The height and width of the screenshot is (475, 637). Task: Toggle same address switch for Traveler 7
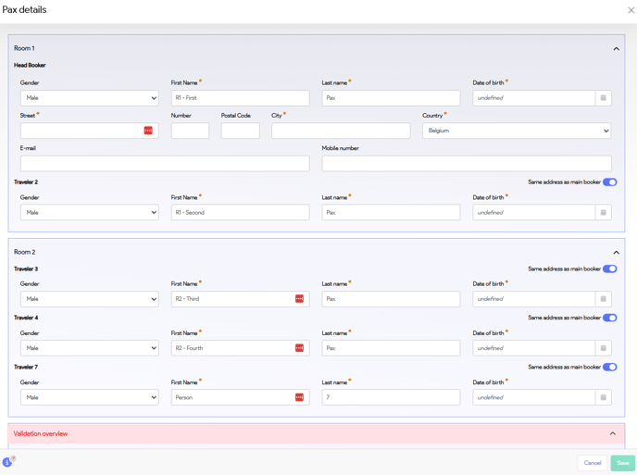pyautogui.click(x=609, y=368)
